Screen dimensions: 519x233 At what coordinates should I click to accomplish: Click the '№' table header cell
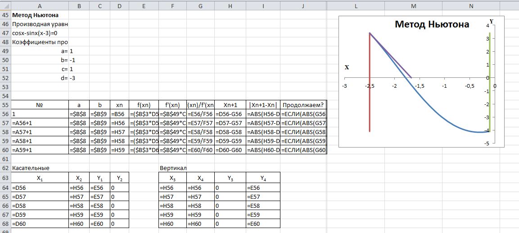[x=40, y=105]
